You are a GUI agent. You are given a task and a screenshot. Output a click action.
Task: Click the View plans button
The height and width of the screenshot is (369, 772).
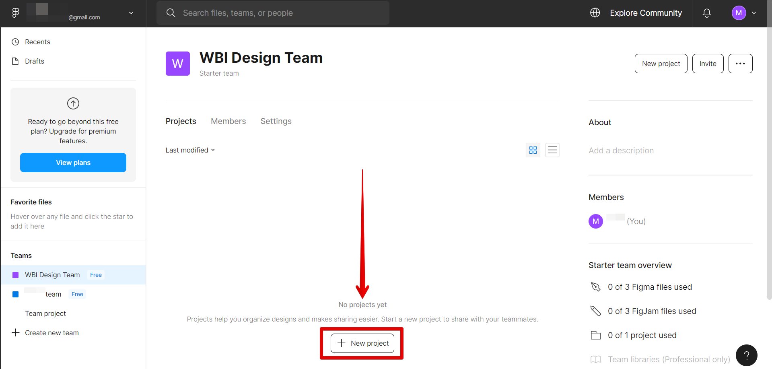point(73,163)
